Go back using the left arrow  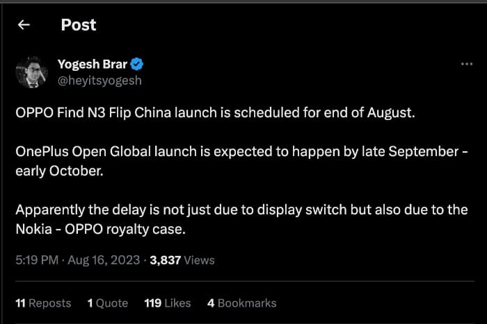pyautogui.click(x=24, y=25)
